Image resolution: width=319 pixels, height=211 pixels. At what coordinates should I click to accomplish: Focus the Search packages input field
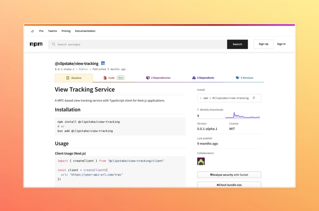point(138,44)
